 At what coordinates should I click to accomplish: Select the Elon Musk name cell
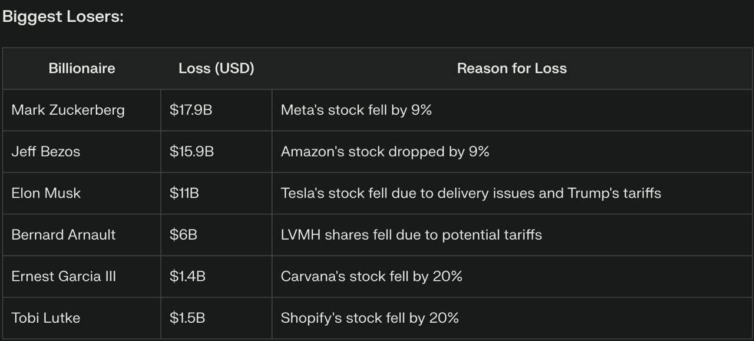coord(46,193)
